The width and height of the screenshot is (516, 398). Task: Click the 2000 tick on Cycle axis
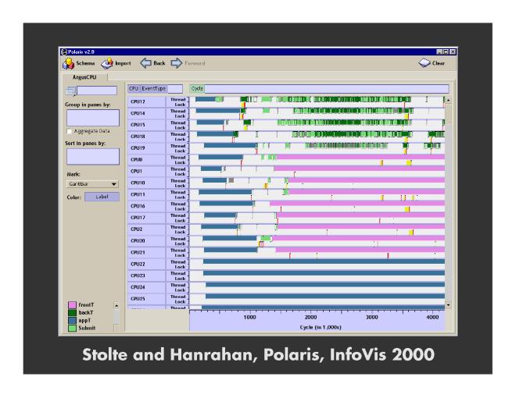click(x=310, y=317)
